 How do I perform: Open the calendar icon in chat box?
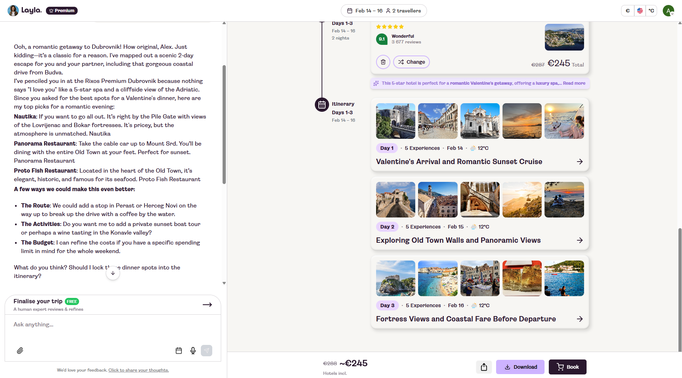179,351
